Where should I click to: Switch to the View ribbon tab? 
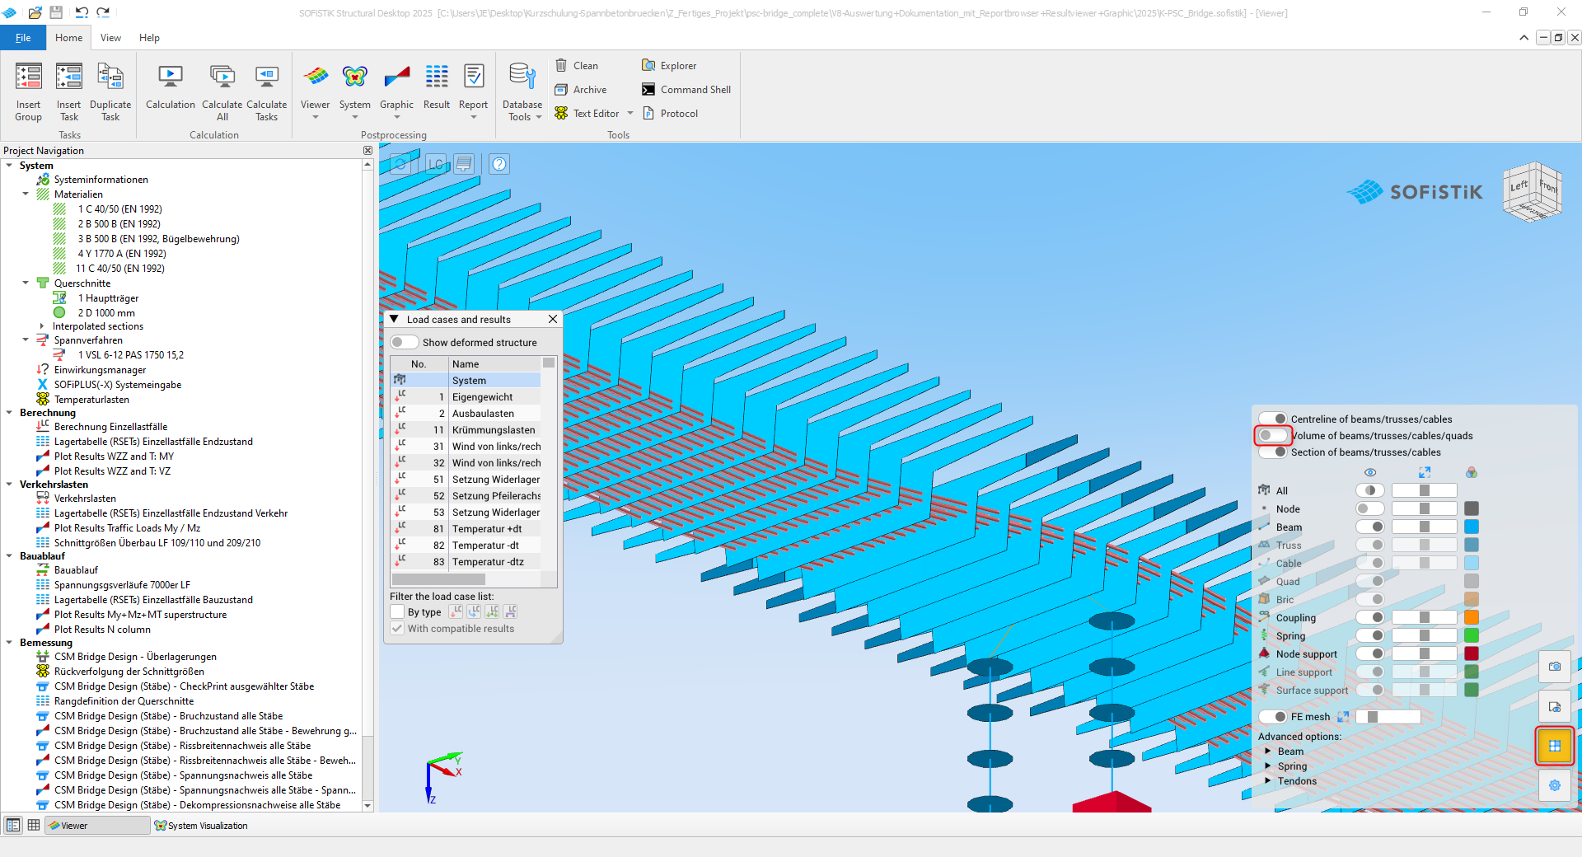(x=110, y=38)
